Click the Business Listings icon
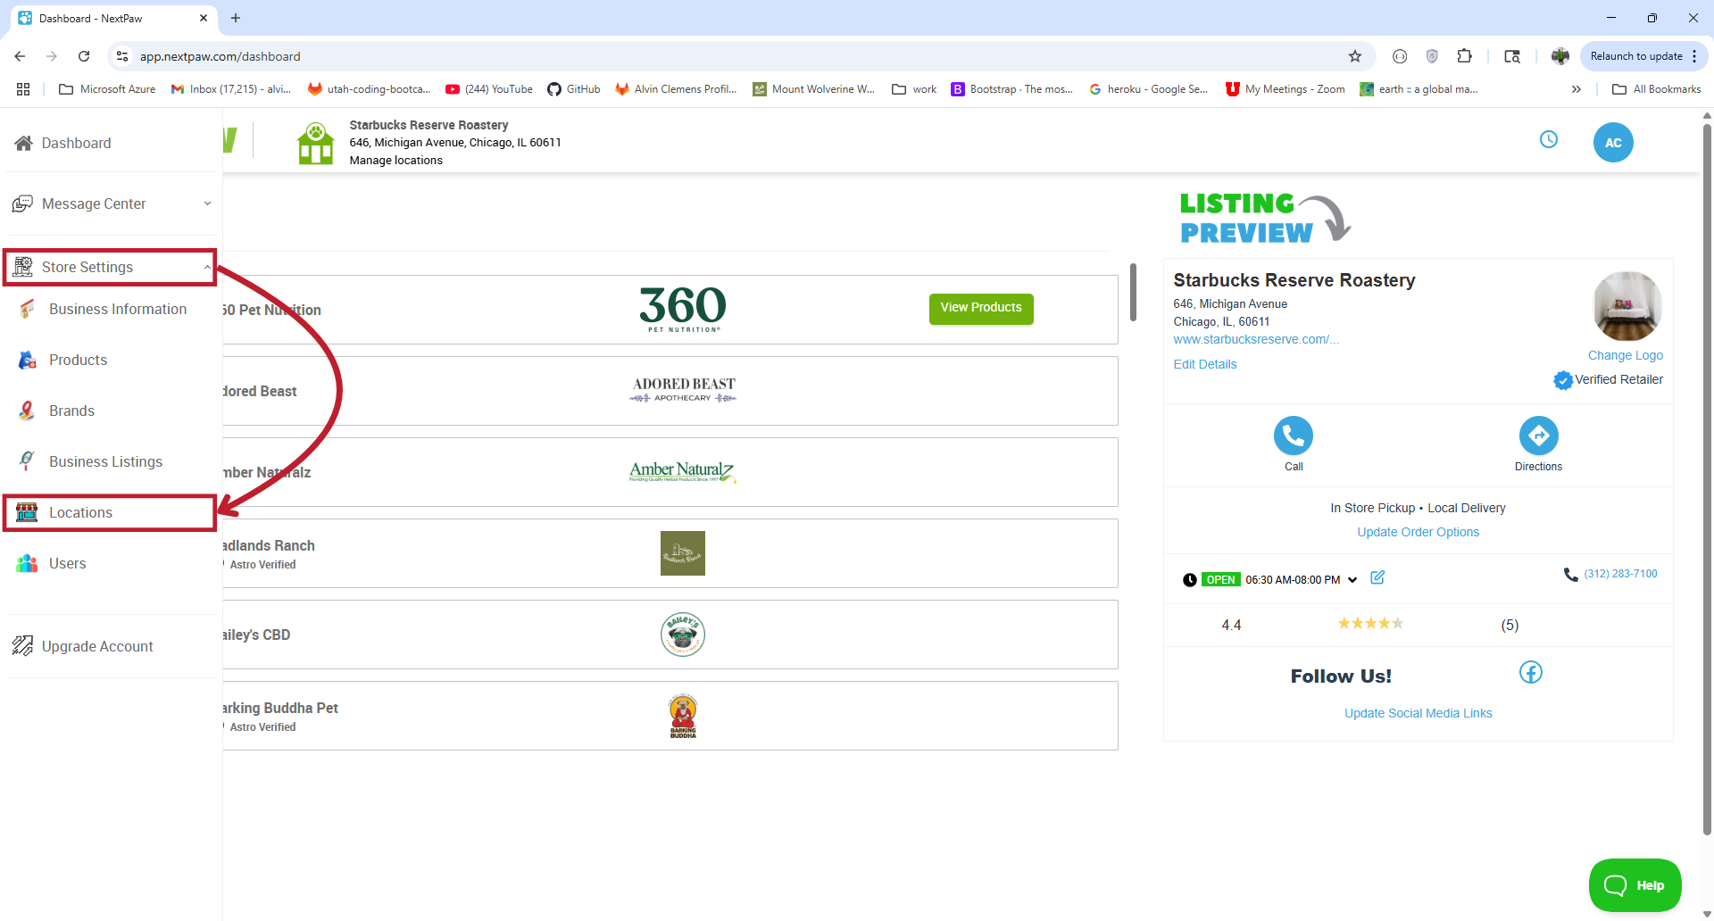Screen dimensions: 1714x921 click(x=27, y=461)
